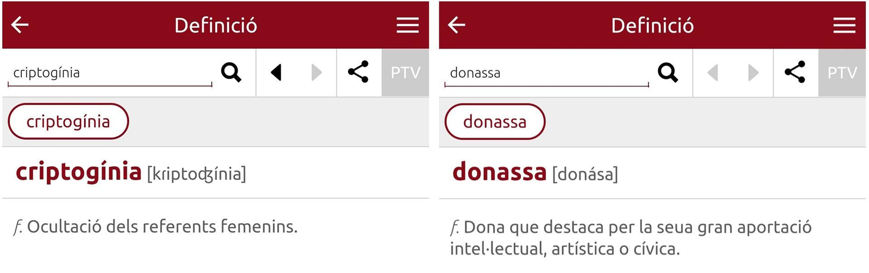
Task: Go to next entry on donassa screen
Action: (753, 72)
